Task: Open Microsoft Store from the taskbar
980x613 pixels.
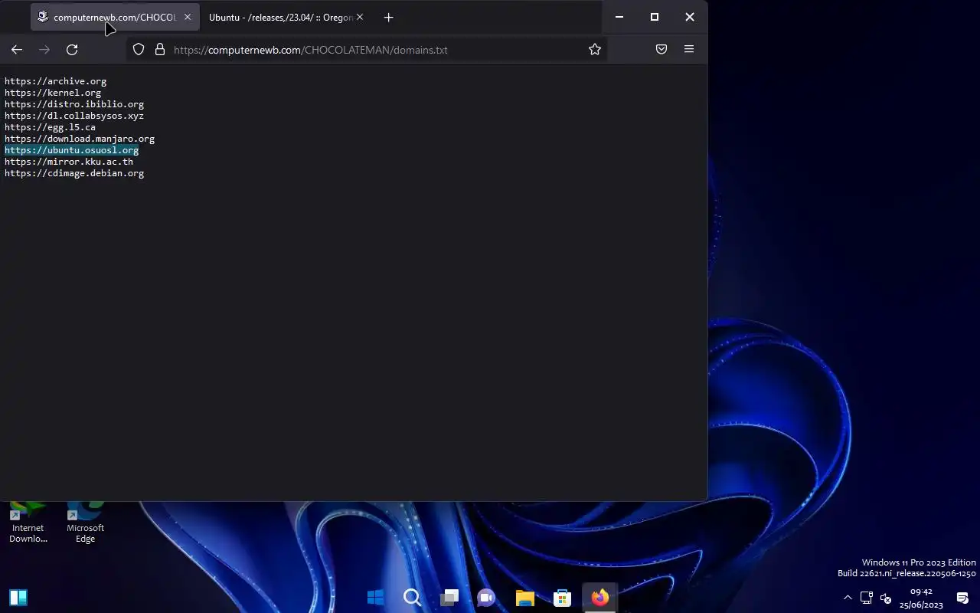Action: coord(562,597)
